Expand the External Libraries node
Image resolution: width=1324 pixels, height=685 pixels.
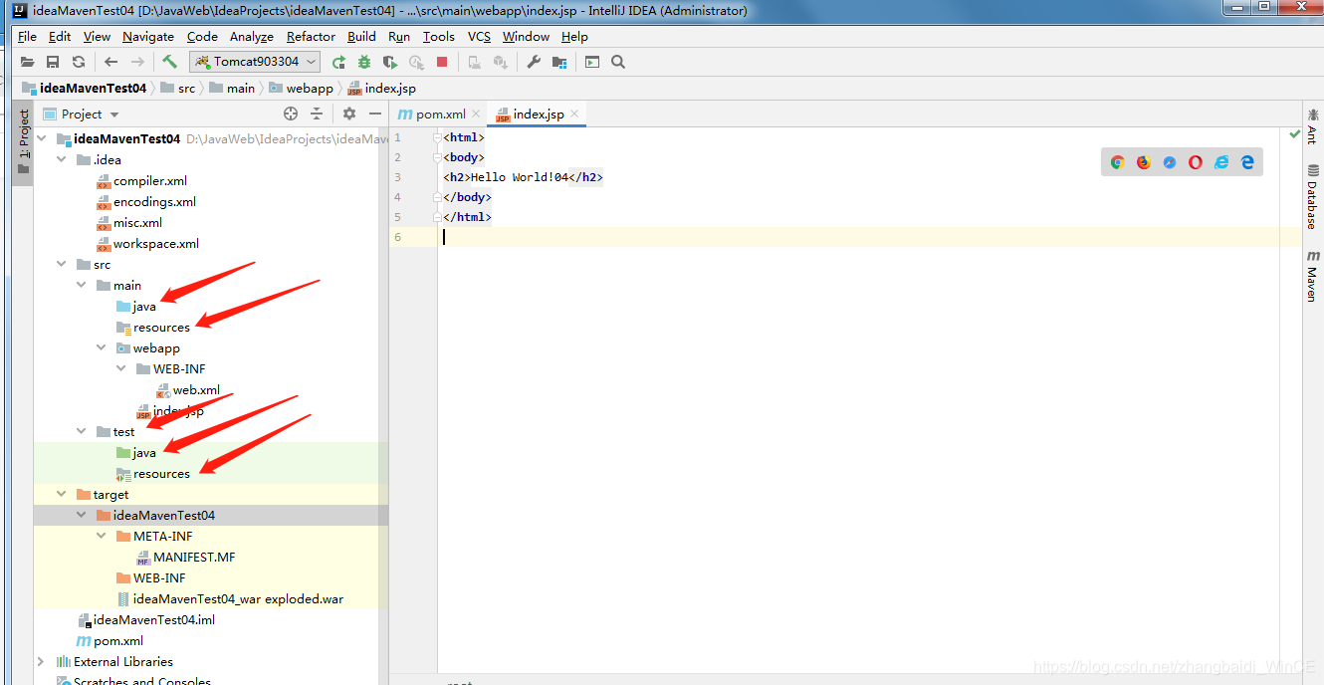[x=41, y=661]
